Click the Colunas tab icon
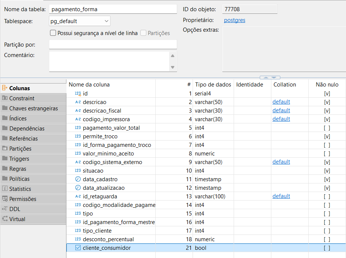This screenshot has height=258, width=346. [5, 88]
